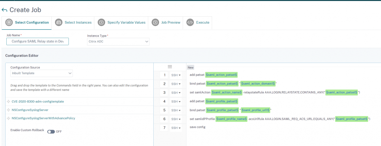Click $saml_action_name$ variable in line 3
This screenshot has width=381, height=146.
point(227,93)
